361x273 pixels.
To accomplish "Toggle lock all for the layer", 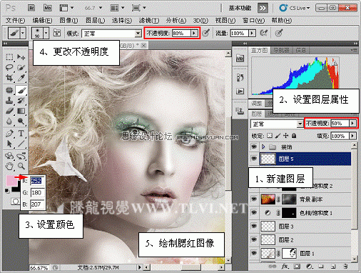I will click(x=294, y=136).
